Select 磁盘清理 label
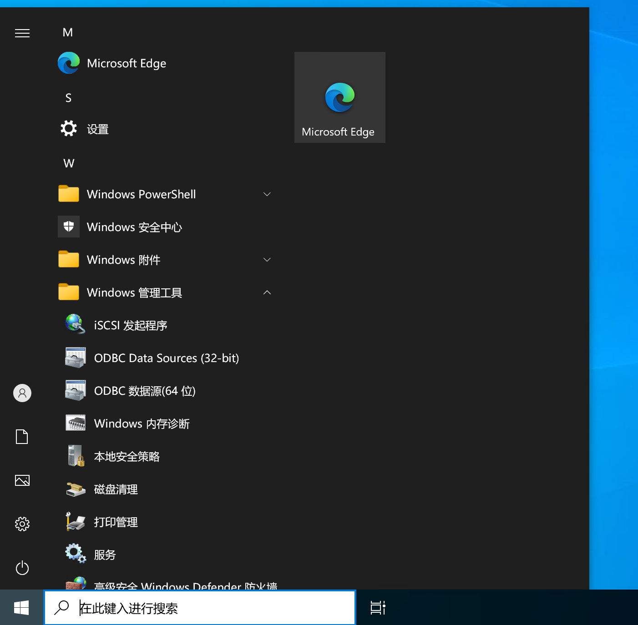This screenshot has height=625, width=638. coord(116,489)
